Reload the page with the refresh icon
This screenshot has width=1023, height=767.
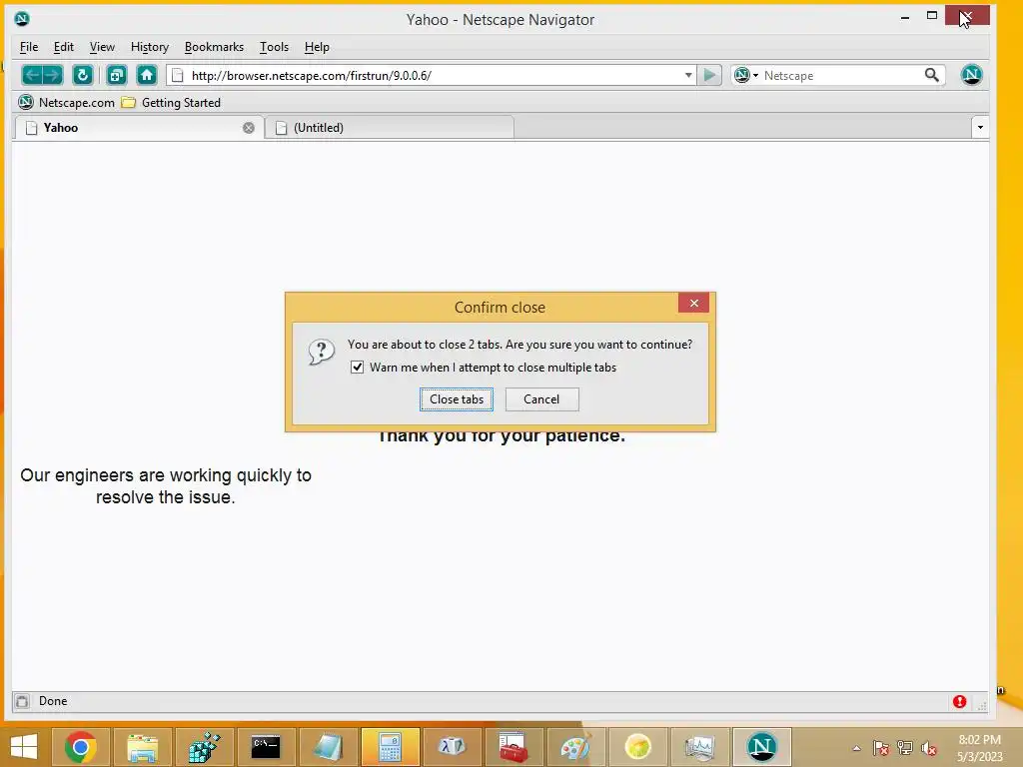coord(83,75)
